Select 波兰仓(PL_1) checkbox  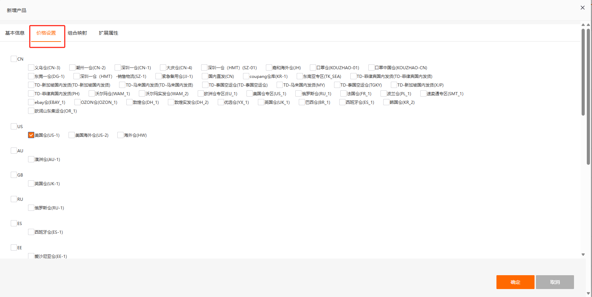pos(384,93)
